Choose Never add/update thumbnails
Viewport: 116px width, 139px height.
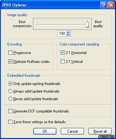click(x=10, y=99)
